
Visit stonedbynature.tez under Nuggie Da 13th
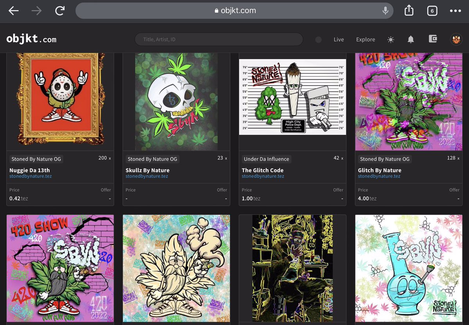(x=30, y=176)
